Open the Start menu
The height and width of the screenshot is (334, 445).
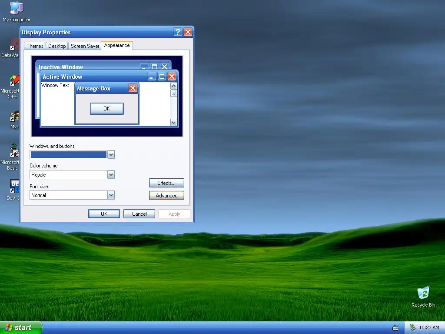click(21, 328)
